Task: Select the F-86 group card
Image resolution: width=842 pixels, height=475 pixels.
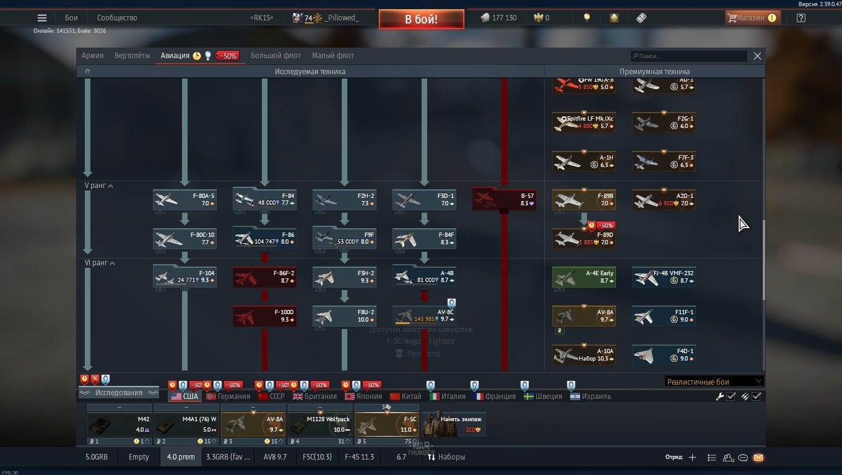Action: pyautogui.click(x=264, y=239)
